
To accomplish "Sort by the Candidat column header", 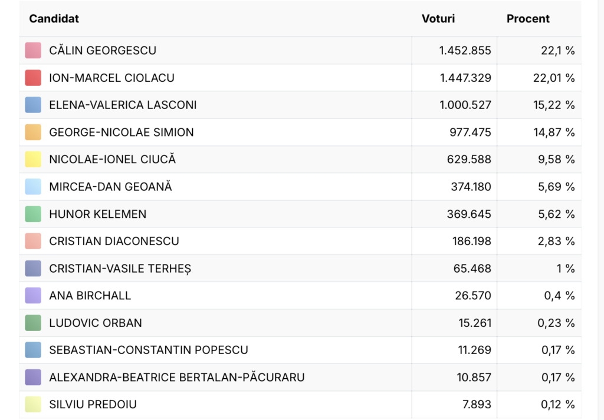I will click(x=54, y=18).
